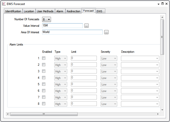The image size is (170, 122).
Task: Expand the Type dropdown for alarm limit 2
Action: point(61,65)
